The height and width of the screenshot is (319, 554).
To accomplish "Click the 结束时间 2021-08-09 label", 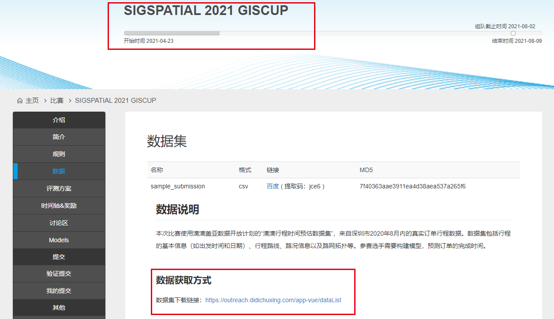I will tap(517, 41).
